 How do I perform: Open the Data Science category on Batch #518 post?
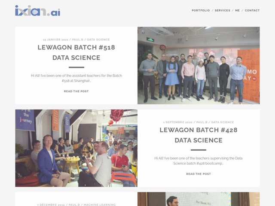[98, 40]
